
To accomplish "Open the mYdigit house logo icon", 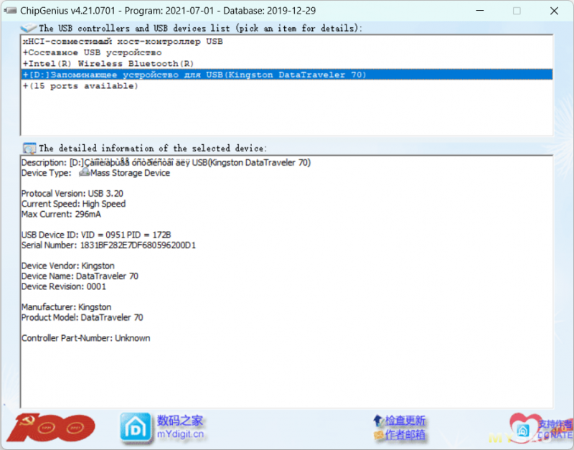I will pyautogui.click(x=136, y=427).
